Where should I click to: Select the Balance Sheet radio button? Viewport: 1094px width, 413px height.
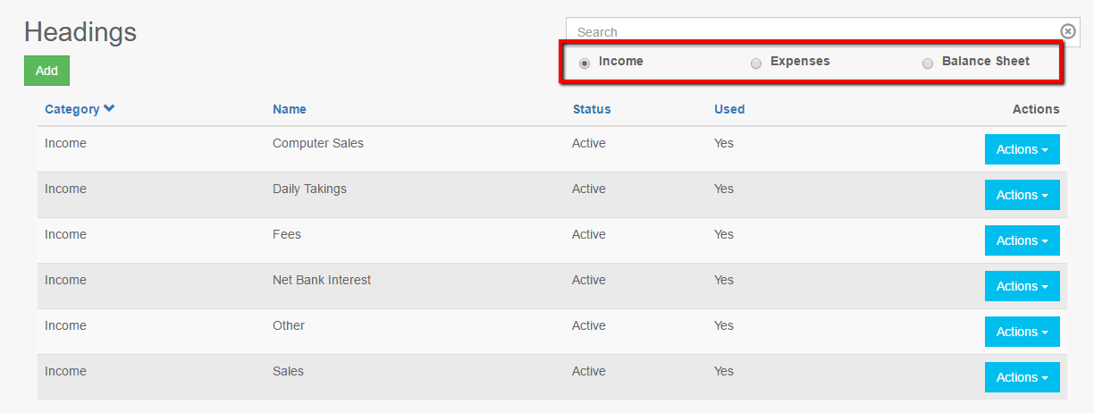coord(928,63)
